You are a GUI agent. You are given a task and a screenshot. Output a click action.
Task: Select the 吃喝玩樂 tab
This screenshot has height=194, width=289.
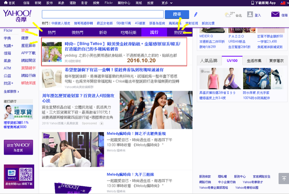[129, 33]
